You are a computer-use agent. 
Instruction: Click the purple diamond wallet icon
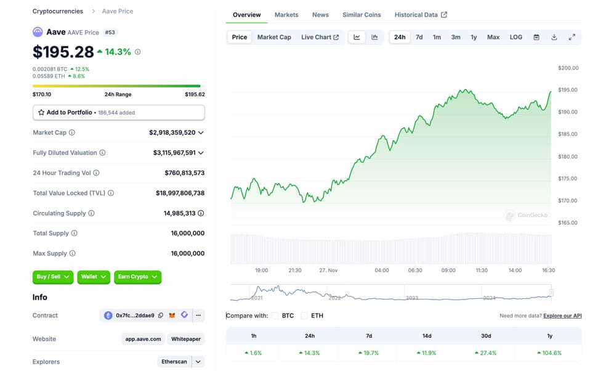point(184,315)
